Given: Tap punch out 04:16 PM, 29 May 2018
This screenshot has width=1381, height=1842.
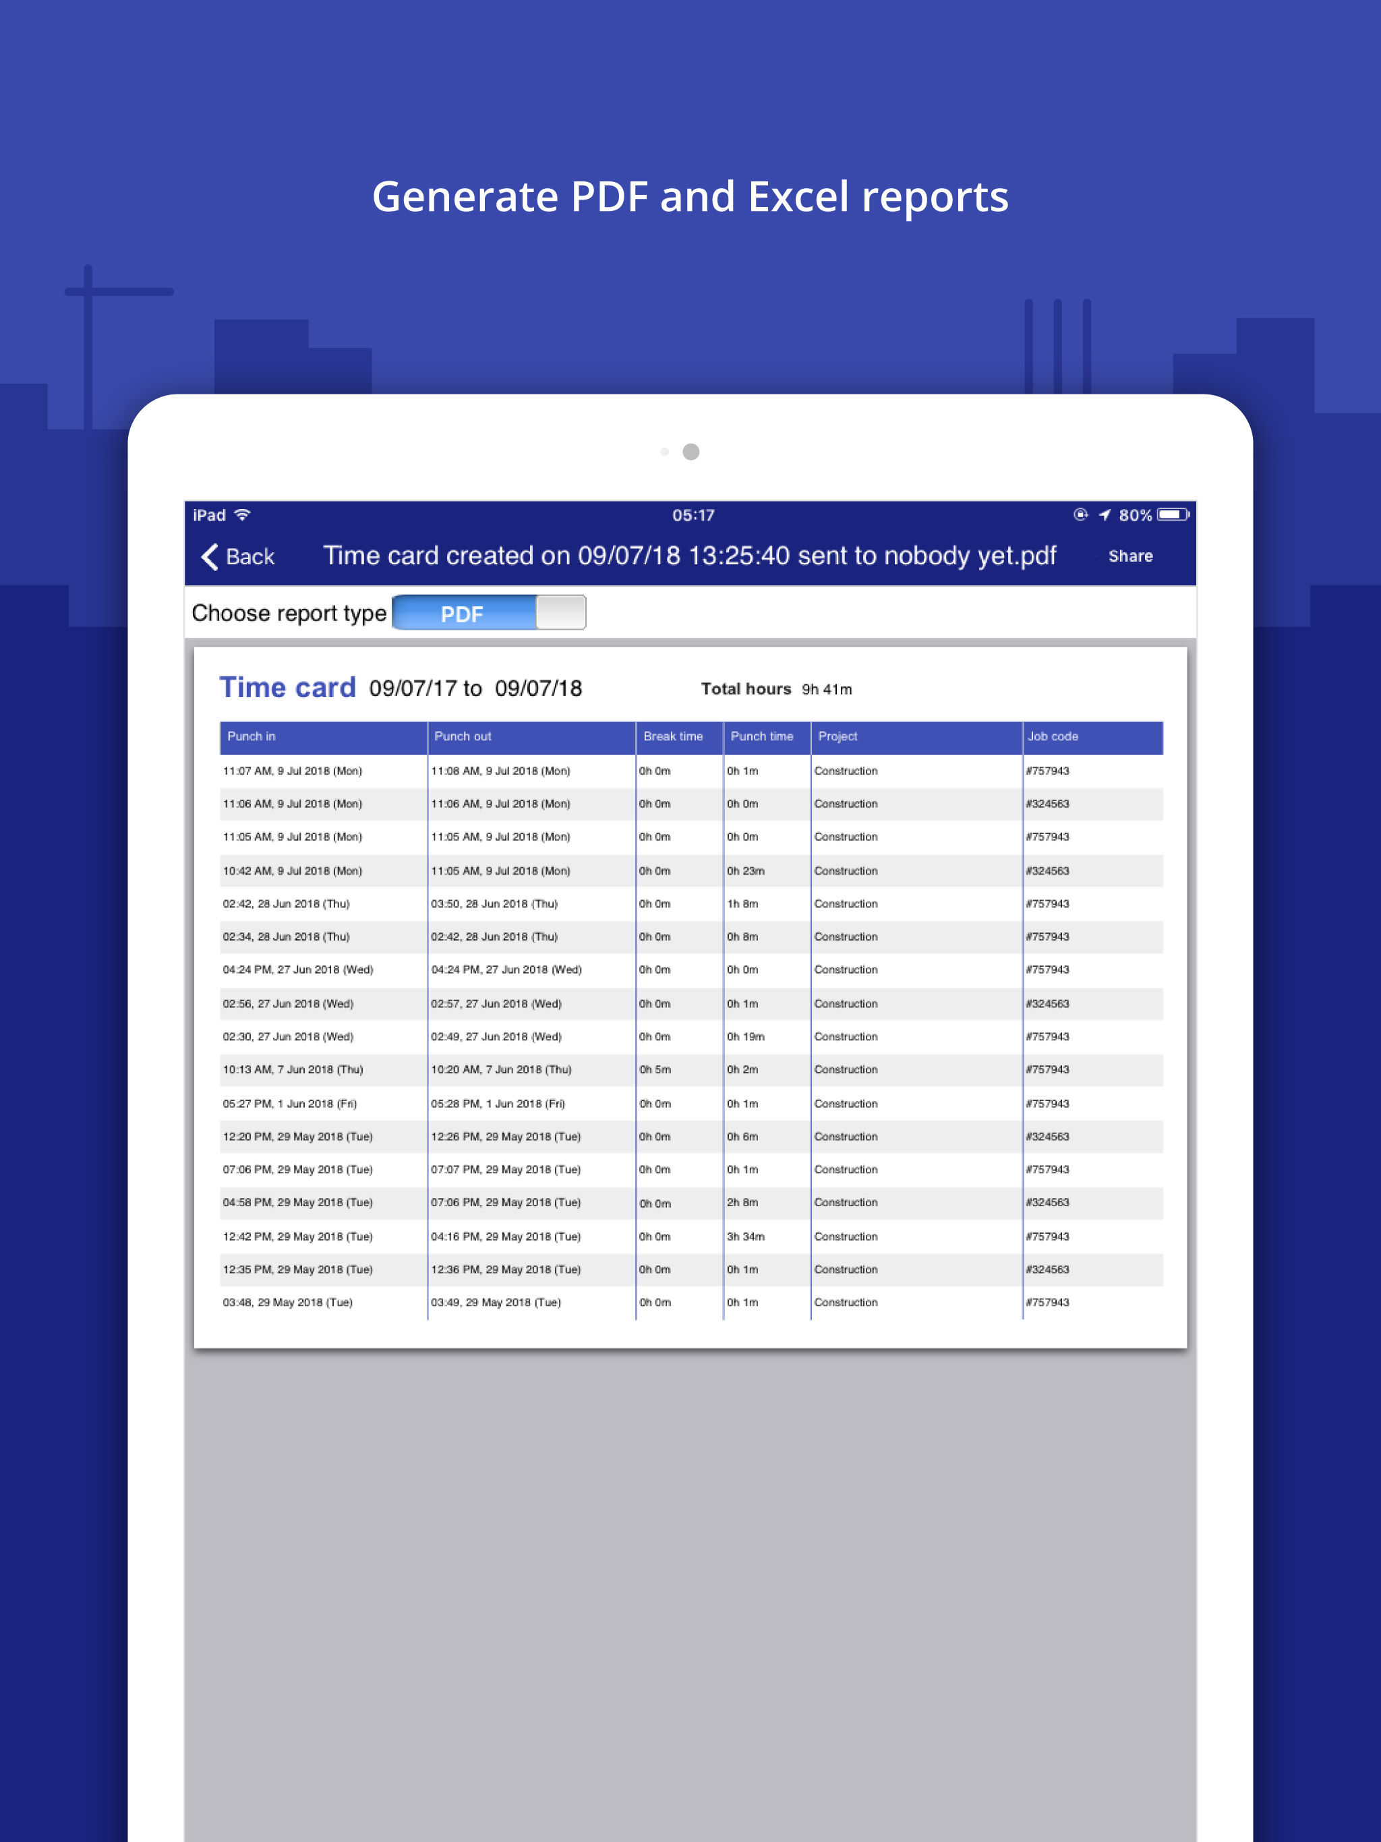Looking at the screenshot, I should 506,1237.
